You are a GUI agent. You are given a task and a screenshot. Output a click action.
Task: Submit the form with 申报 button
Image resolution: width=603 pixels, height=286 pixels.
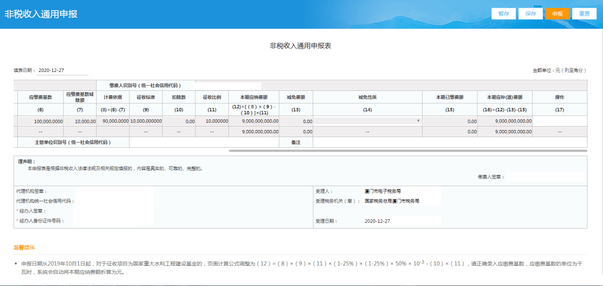click(557, 14)
